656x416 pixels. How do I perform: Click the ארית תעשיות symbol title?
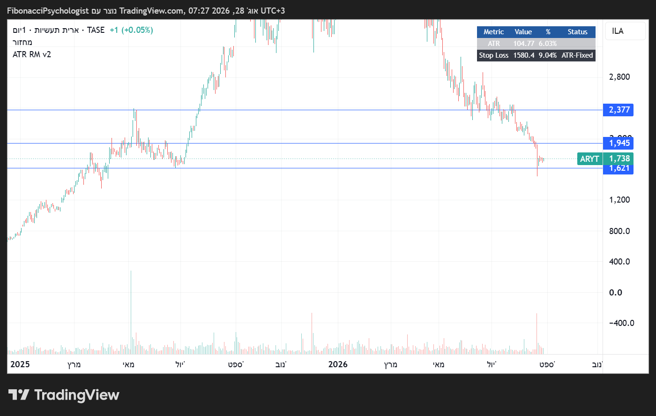(57, 30)
